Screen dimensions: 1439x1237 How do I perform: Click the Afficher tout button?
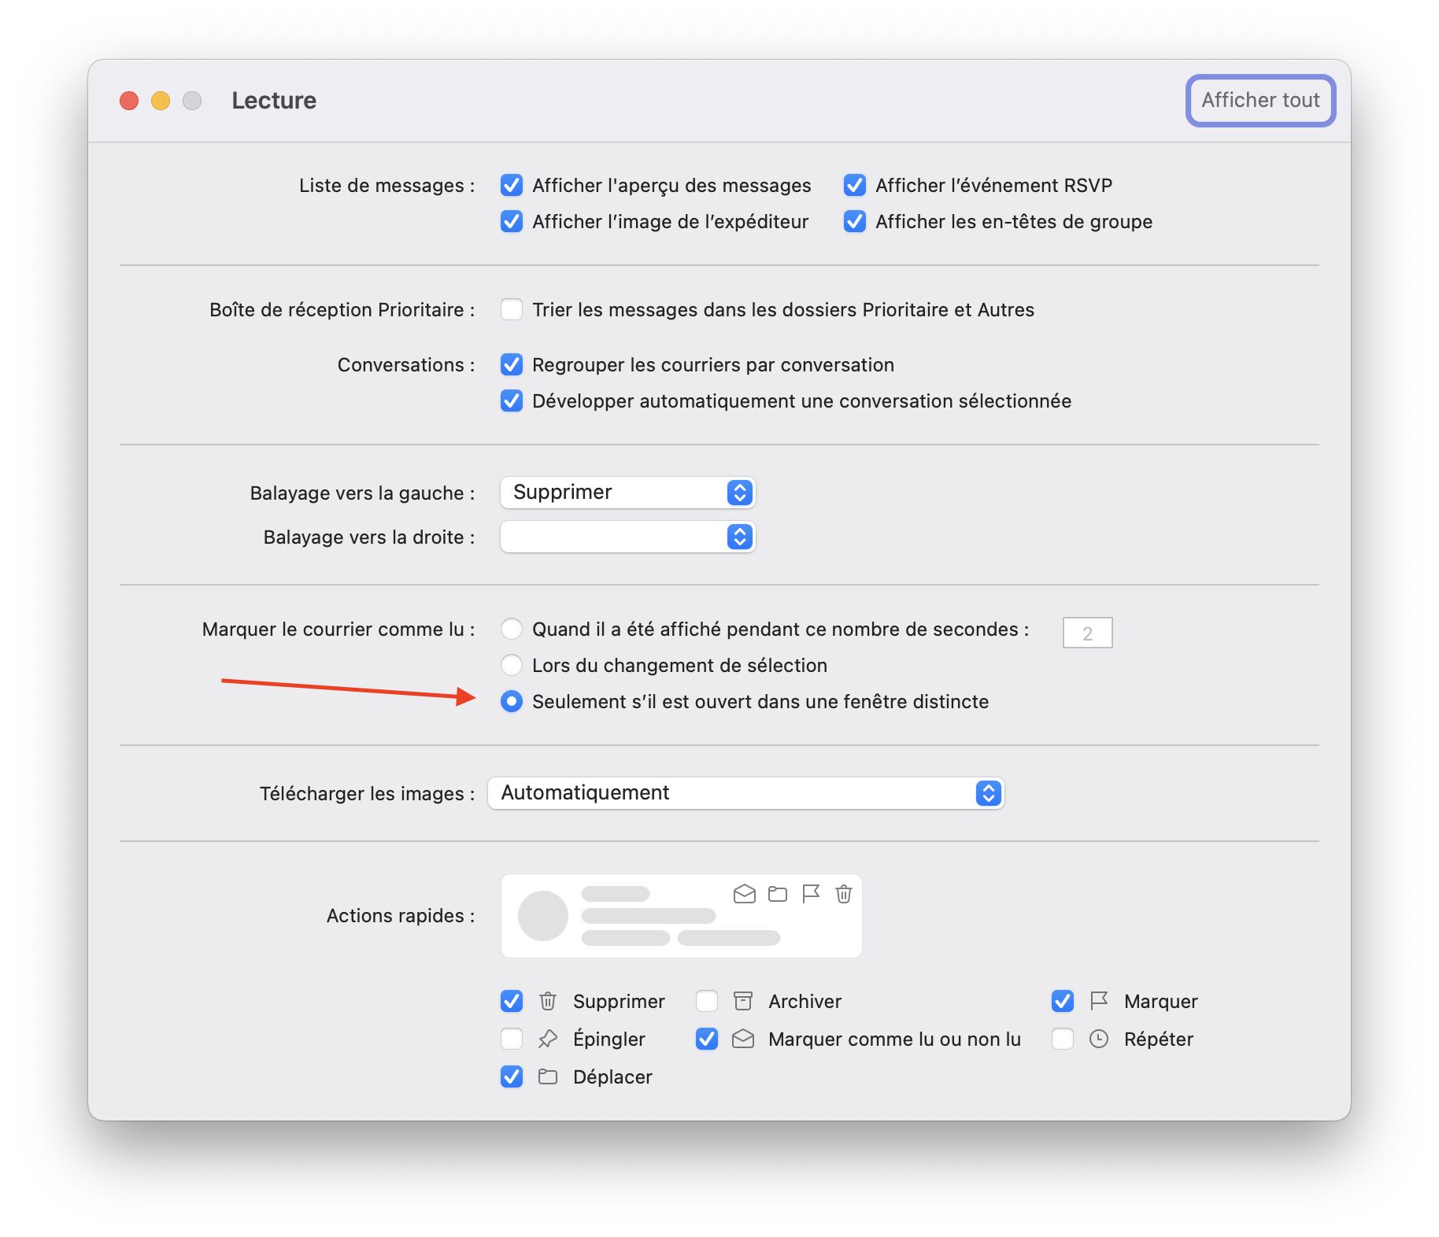tap(1260, 100)
